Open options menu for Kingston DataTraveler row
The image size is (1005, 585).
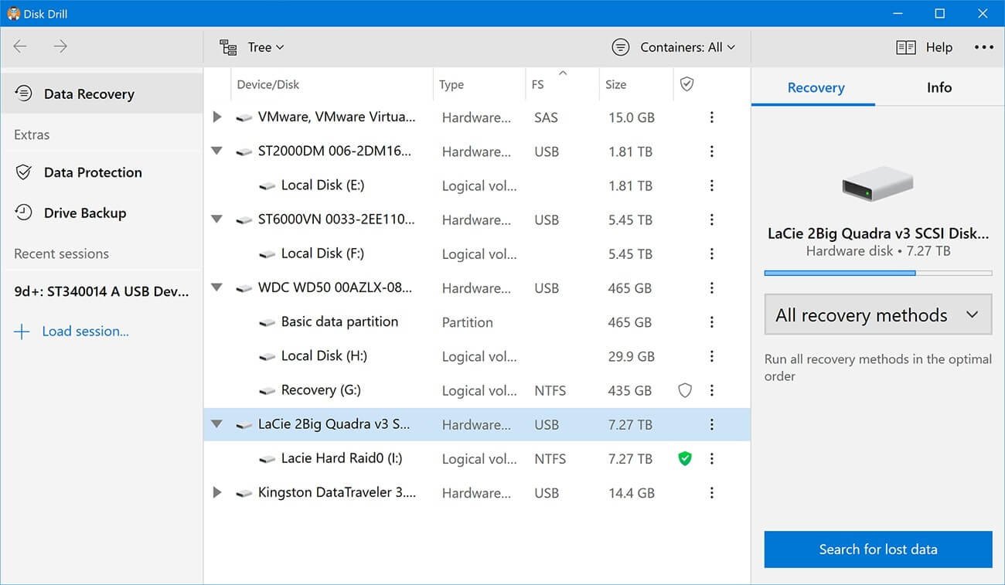(x=712, y=492)
